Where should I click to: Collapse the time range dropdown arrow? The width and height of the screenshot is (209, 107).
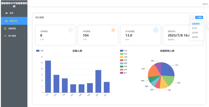coord(191,17)
